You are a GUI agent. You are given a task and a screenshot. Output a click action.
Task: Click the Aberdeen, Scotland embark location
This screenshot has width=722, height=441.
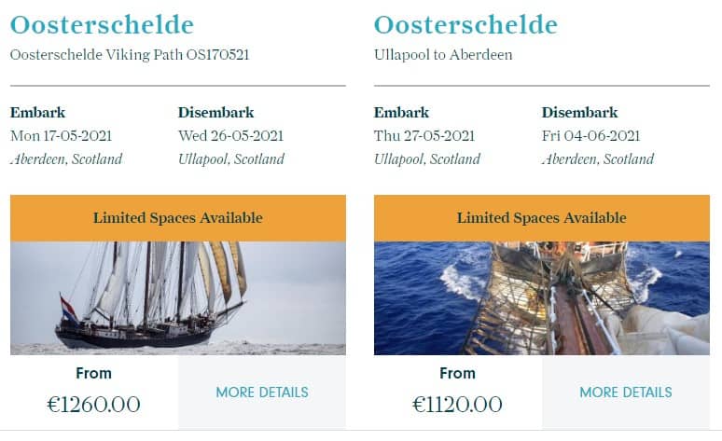(x=66, y=159)
